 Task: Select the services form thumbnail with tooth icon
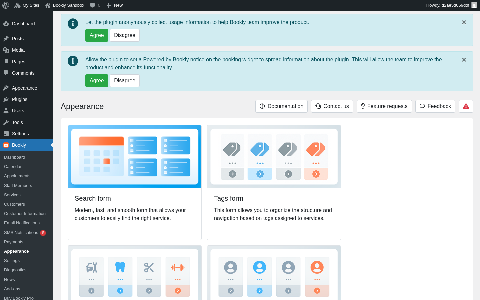click(x=135, y=273)
